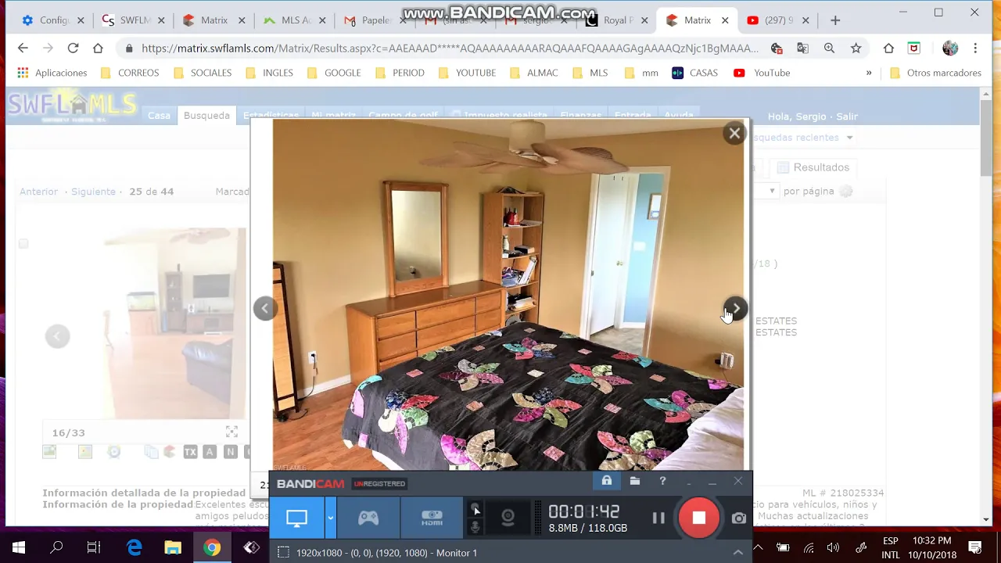Open YouTube bookmark
This screenshot has height=563, width=1001.
762,73
